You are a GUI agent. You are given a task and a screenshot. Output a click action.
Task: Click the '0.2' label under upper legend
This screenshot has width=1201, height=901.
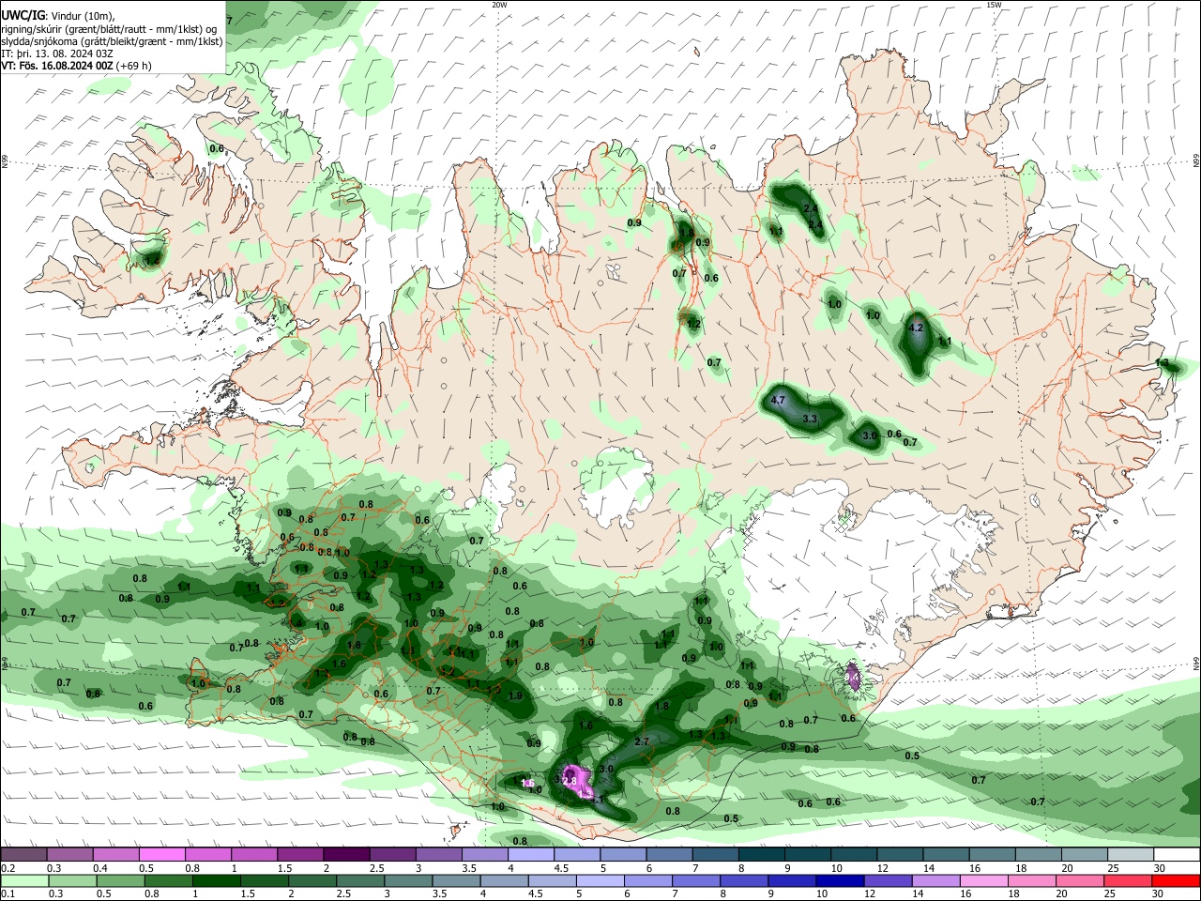coord(8,868)
